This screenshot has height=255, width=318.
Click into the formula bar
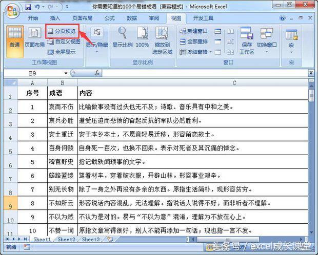click(x=205, y=73)
